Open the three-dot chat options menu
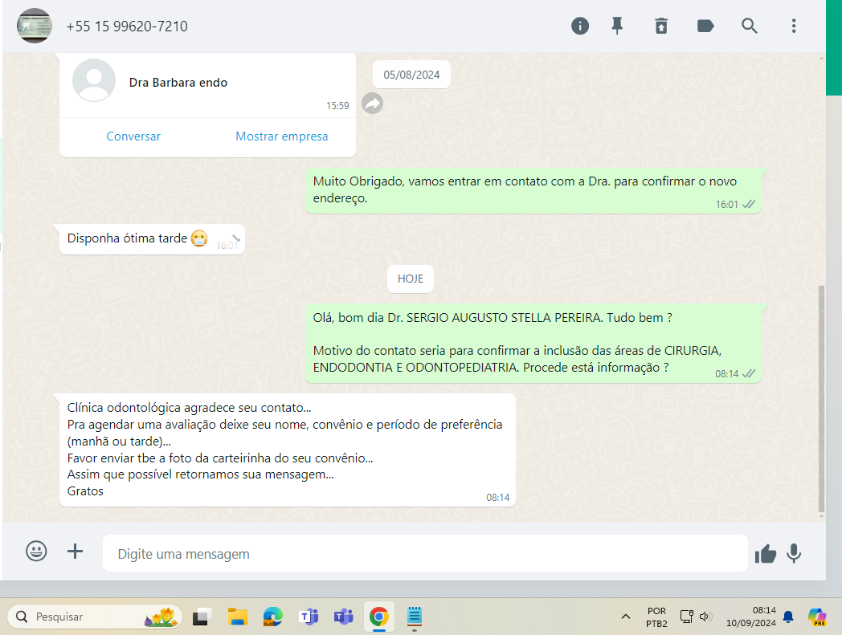The image size is (842, 635). click(794, 26)
